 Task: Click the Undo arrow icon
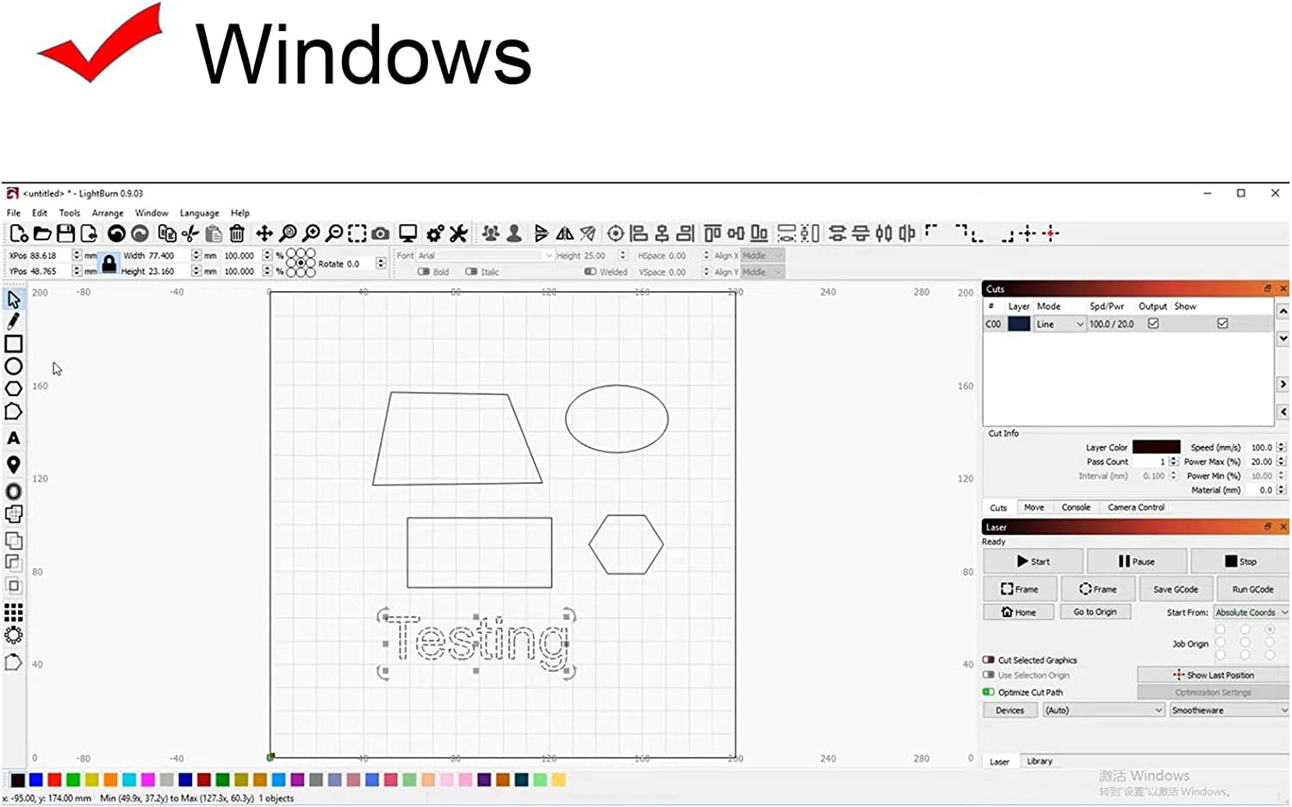click(115, 233)
